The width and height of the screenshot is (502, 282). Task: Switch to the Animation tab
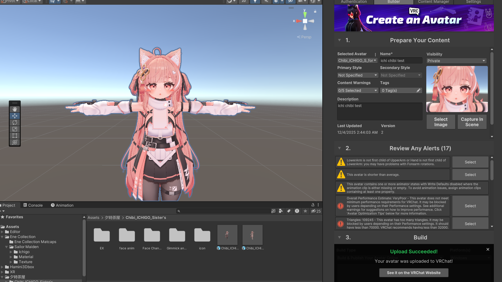pyautogui.click(x=62, y=205)
